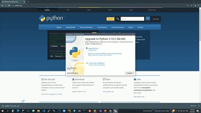
Task: Click the Get Started heading
Action: point(50,79)
